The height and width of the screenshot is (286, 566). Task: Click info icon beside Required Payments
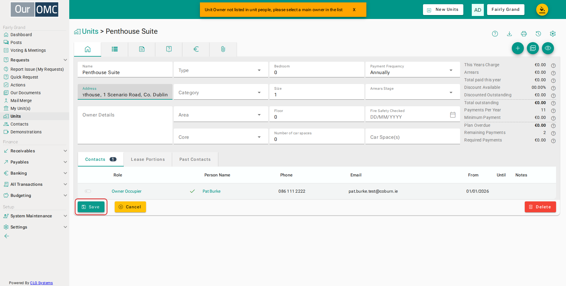coord(553,141)
